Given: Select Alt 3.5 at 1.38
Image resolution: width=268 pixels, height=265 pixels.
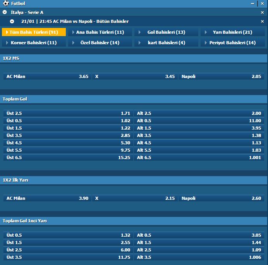Looking at the screenshot, I should (199, 135).
